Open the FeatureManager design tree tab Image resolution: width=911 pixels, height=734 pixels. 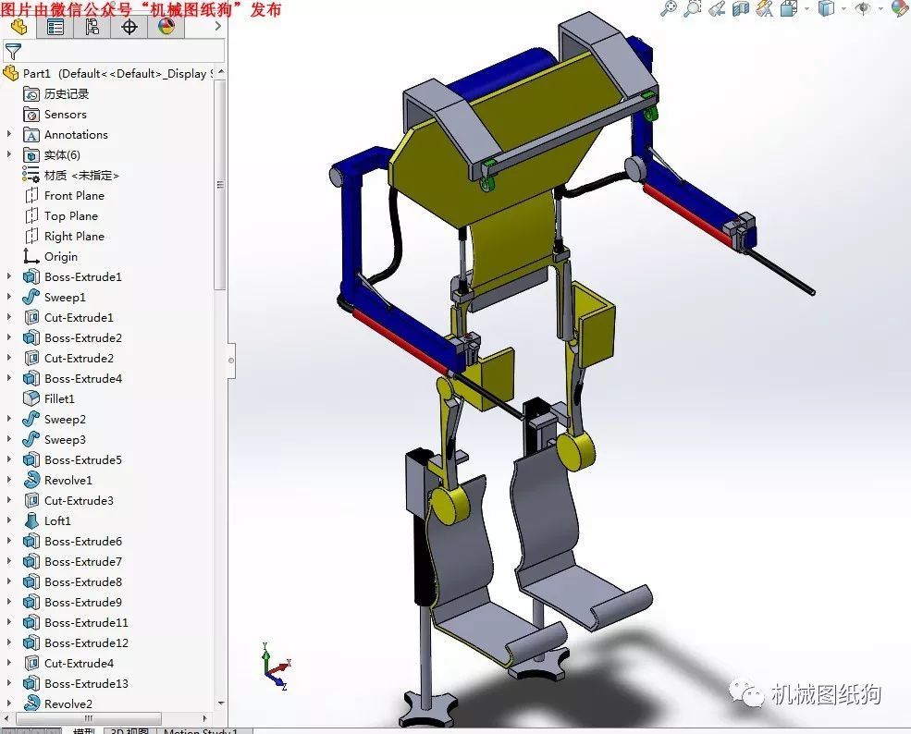click(18, 27)
